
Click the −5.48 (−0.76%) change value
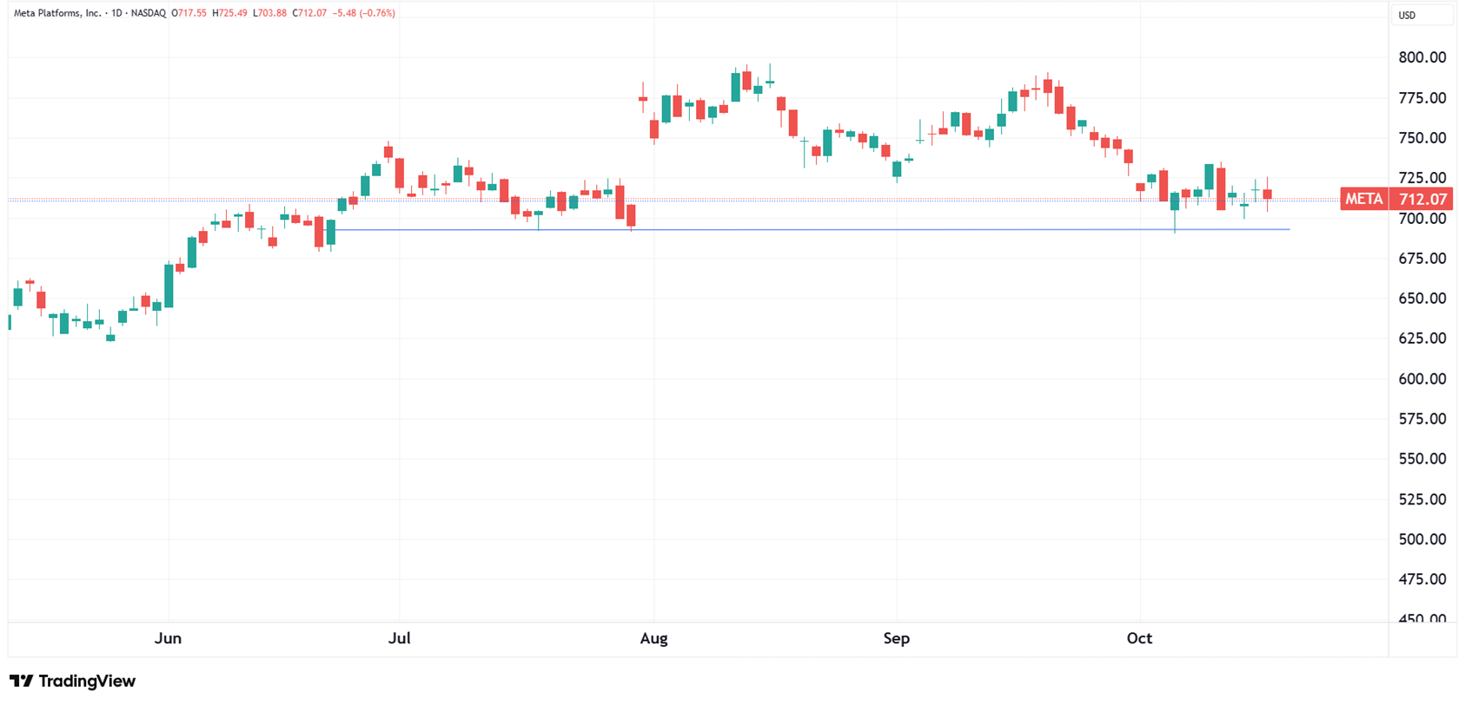pyautogui.click(x=364, y=13)
